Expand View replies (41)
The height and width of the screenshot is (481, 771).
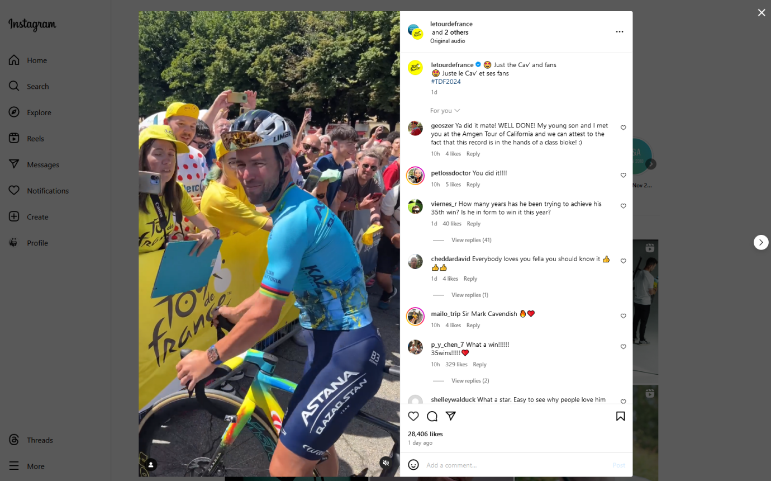click(x=471, y=240)
